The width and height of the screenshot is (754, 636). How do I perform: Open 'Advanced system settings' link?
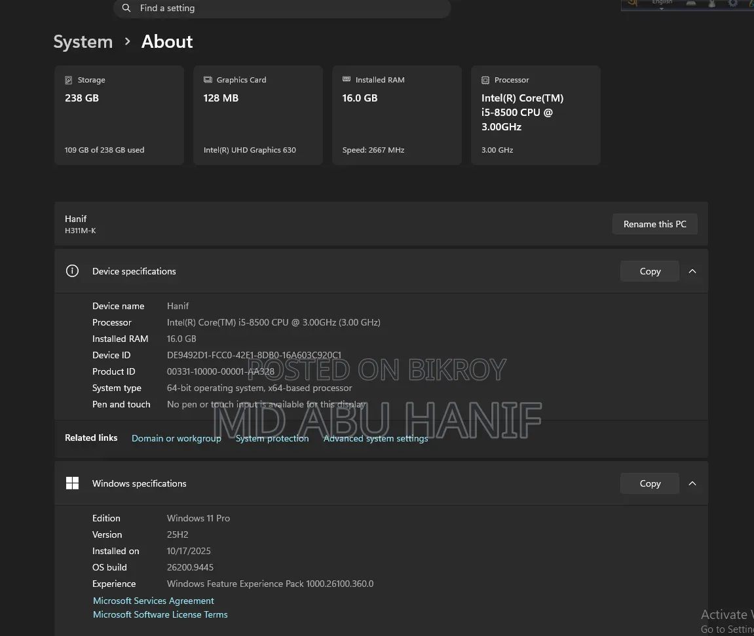[375, 438]
